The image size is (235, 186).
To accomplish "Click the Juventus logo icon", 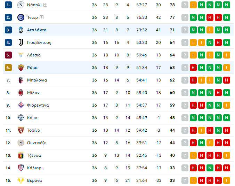I will pyautogui.click(x=21, y=42).
